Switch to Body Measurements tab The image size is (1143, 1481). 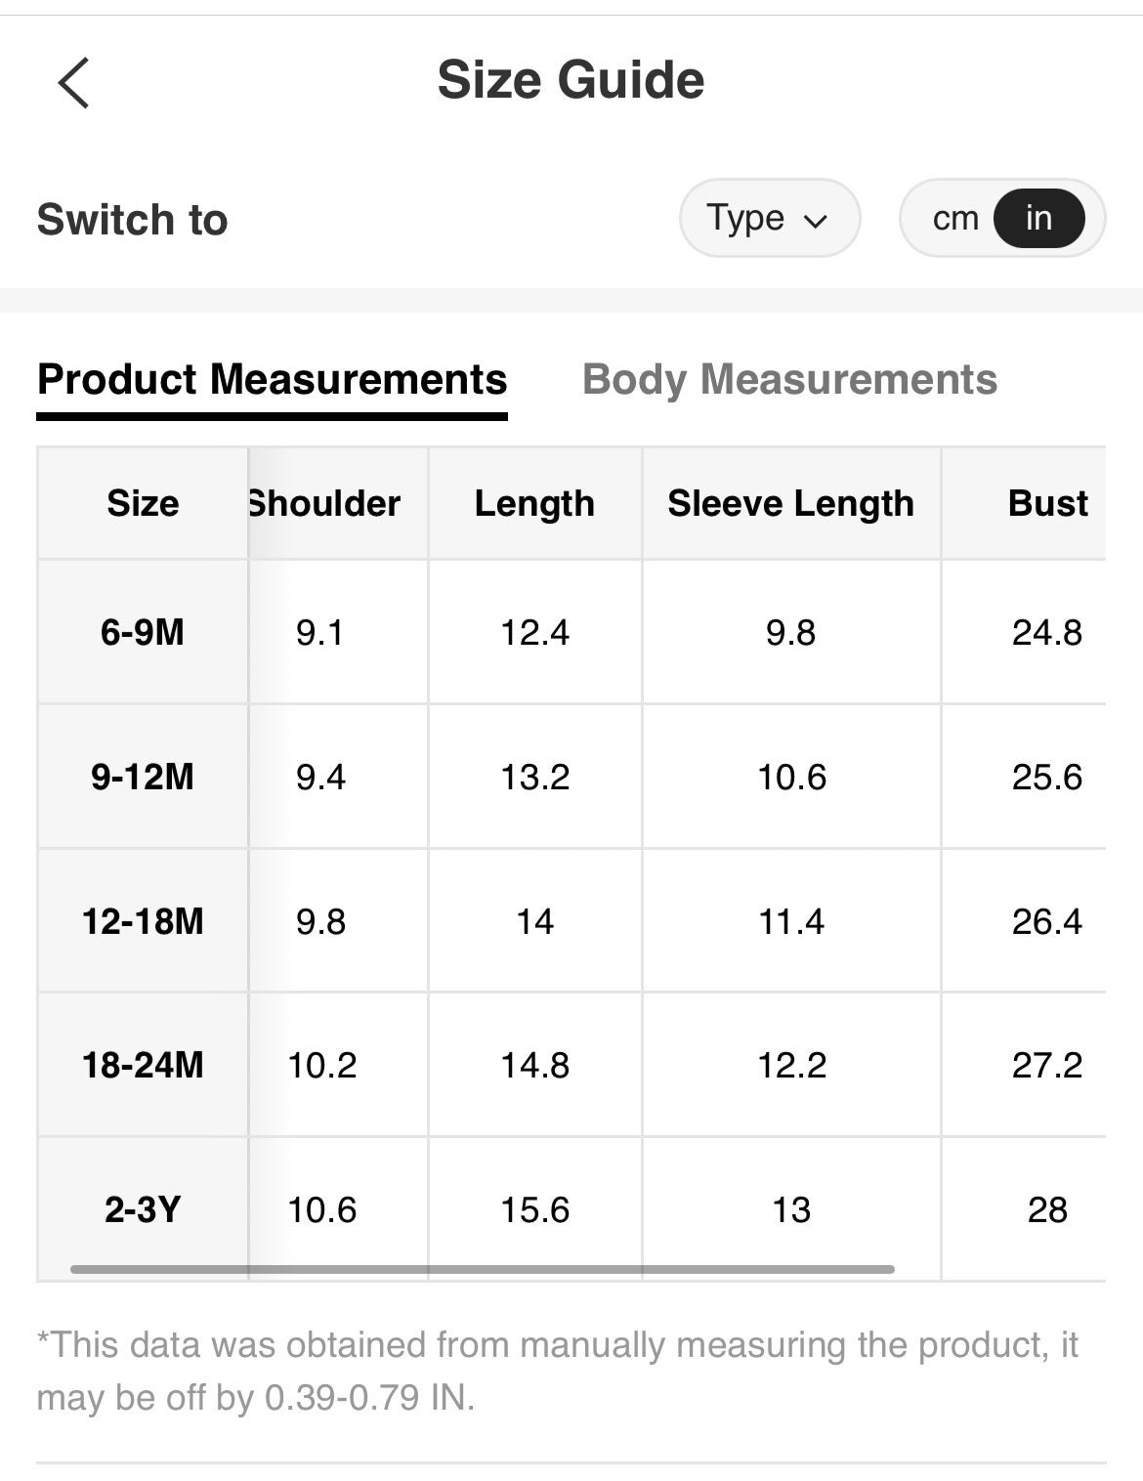pos(789,379)
